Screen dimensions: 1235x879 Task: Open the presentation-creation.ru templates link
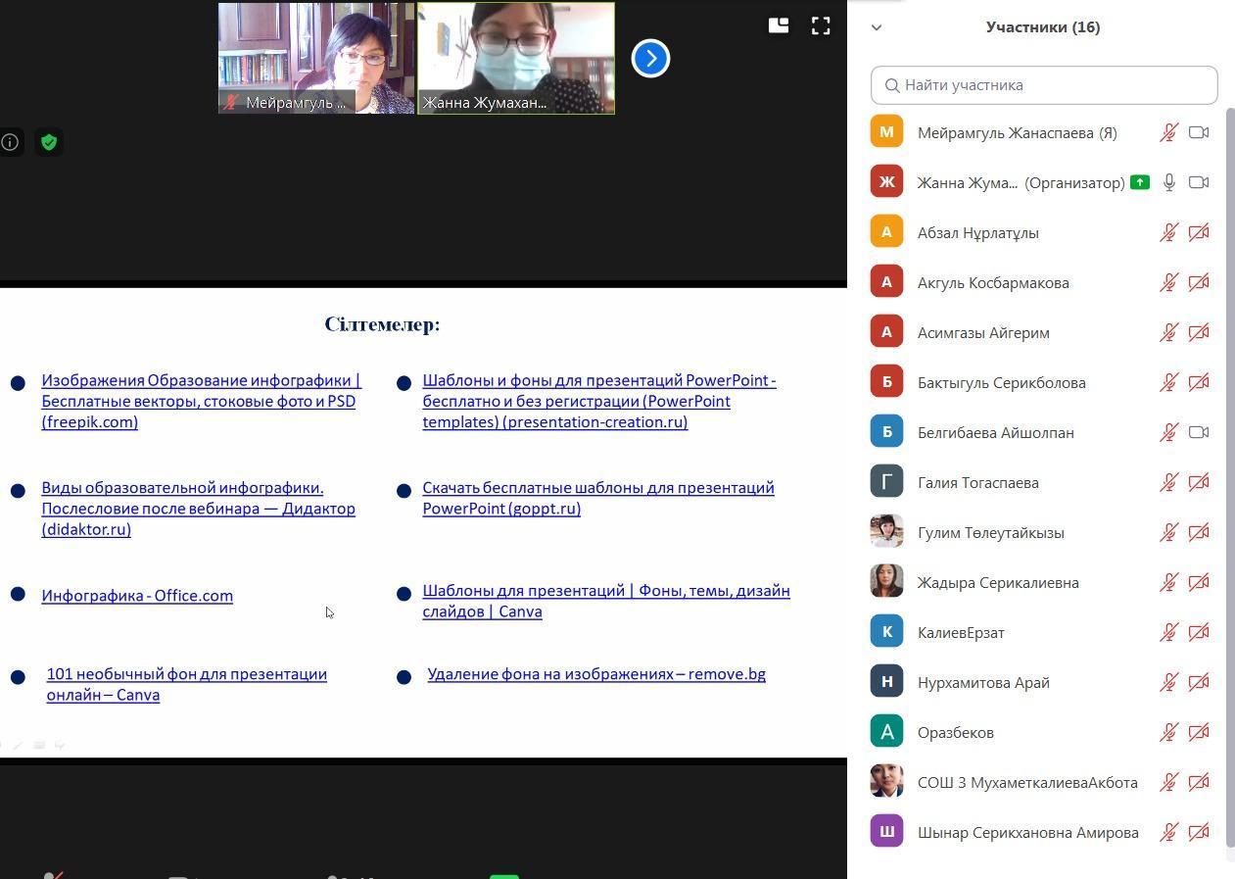pos(599,401)
